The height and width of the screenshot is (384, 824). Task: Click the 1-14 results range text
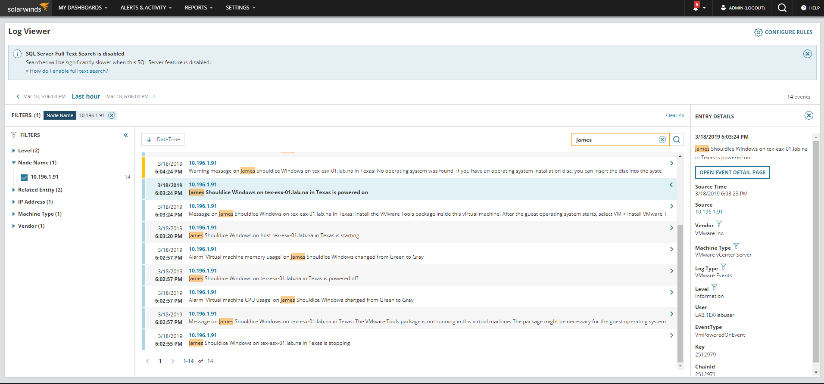pos(188,361)
